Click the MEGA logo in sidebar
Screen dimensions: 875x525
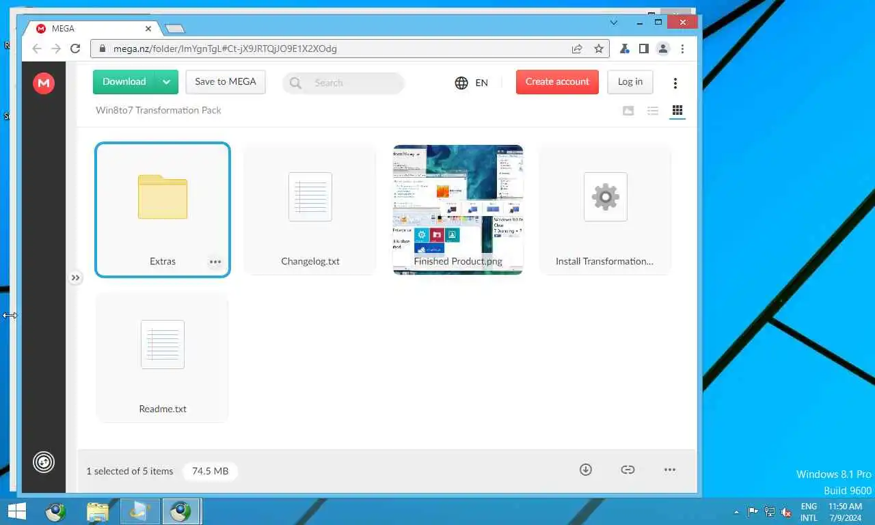coord(44,83)
